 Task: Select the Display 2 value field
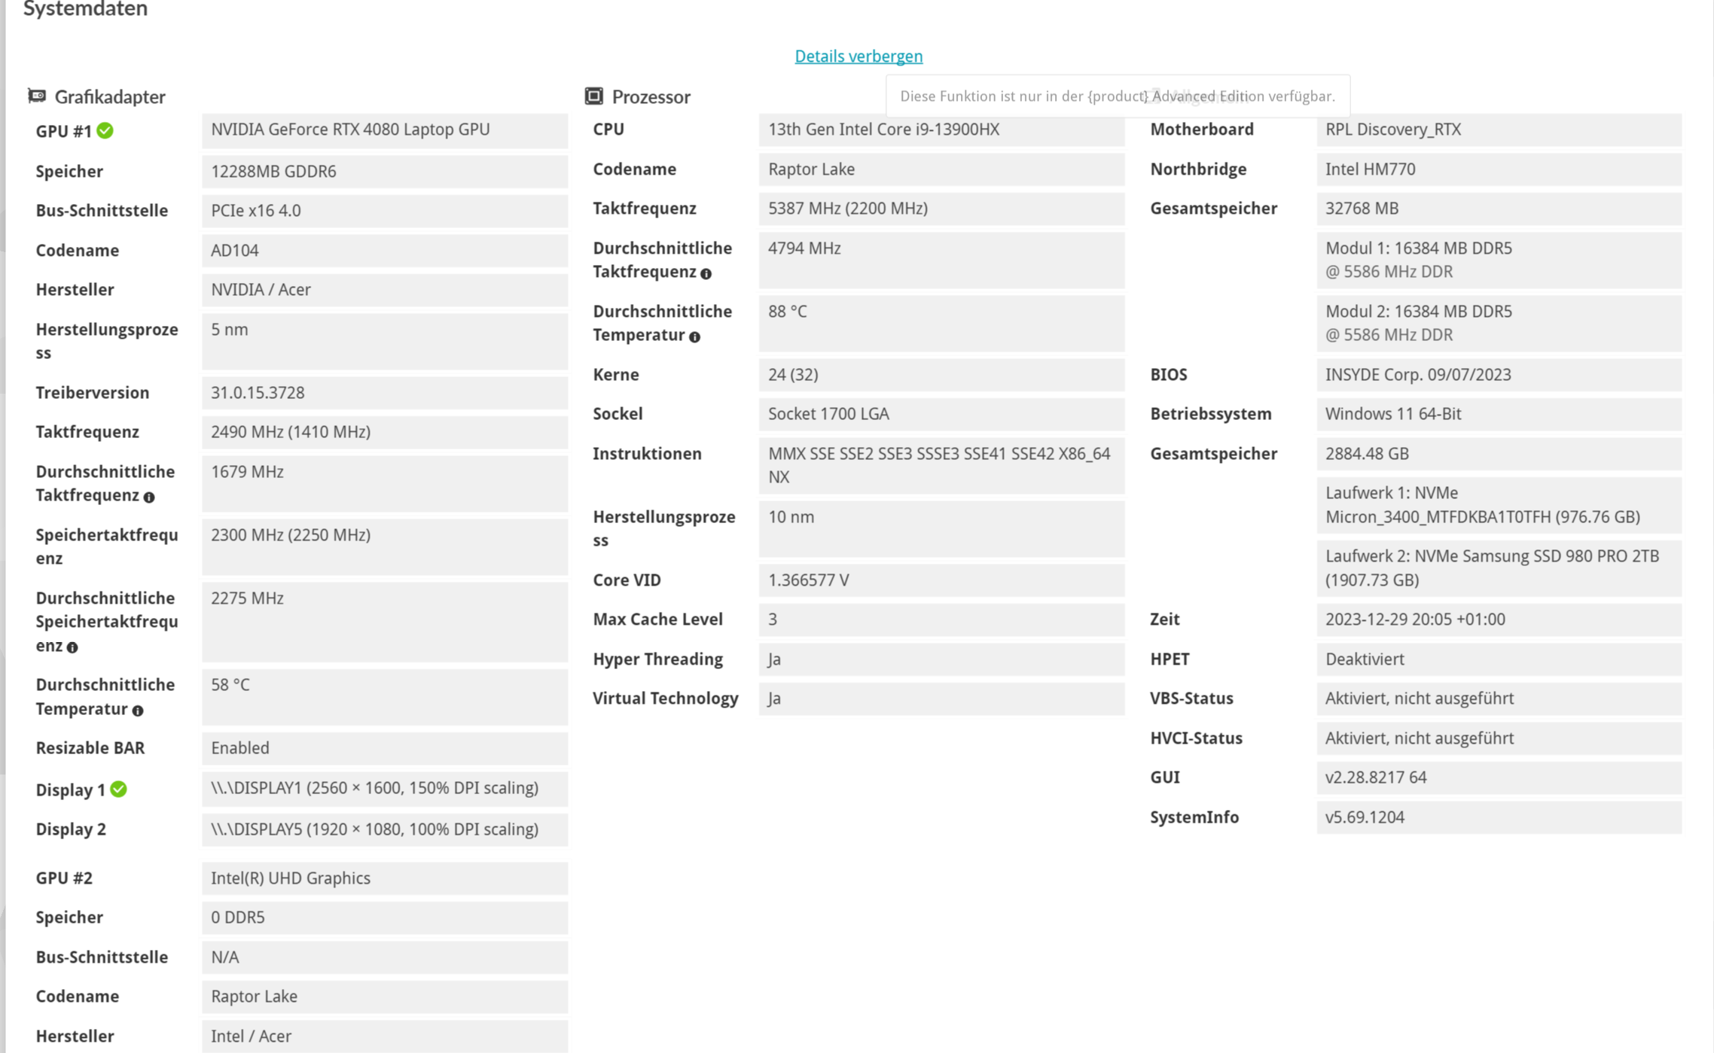point(384,829)
